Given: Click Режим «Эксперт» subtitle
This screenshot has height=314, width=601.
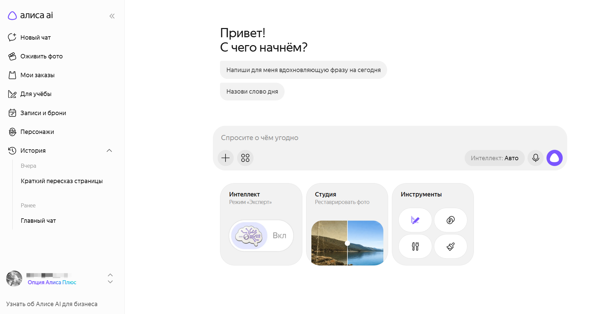Looking at the screenshot, I should click(250, 202).
